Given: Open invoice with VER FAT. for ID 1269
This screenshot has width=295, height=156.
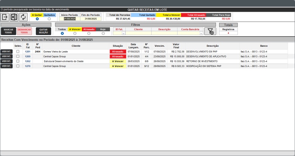Looking at the screenshot, I should (7, 57).
